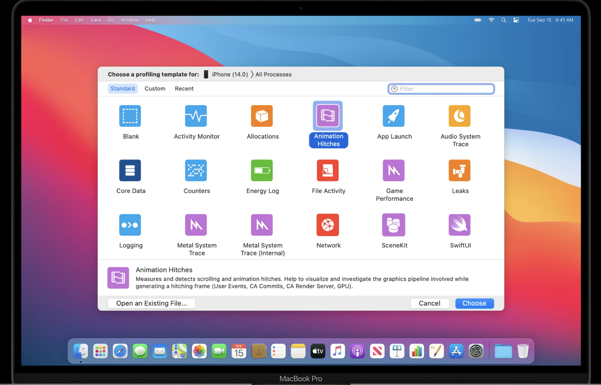This screenshot has width=601, height=385.
Task: Click the Cancel button
Action: pyautogui.click(x=430, y=303)
